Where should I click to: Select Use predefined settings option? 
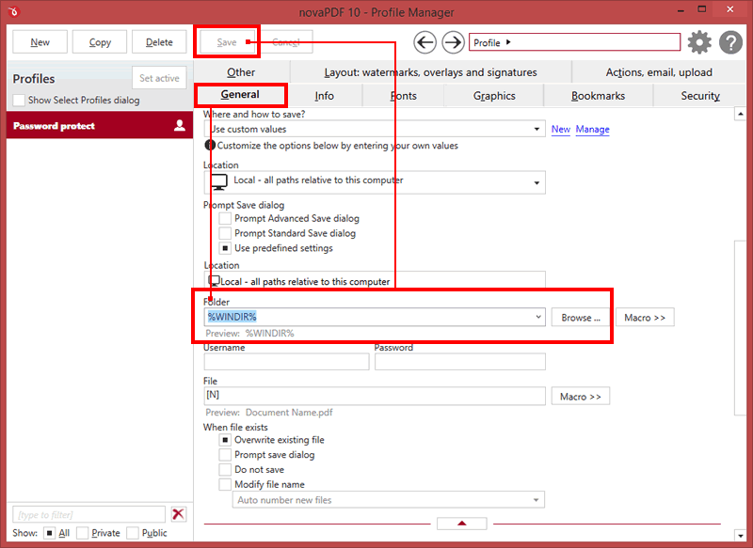tap(225, 248)
